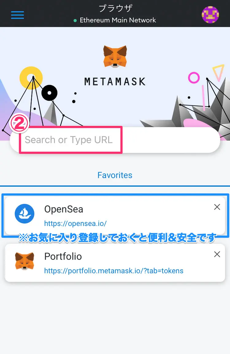
Task: Tap the circled number 2 marker
Action: (x=19, y=123)
